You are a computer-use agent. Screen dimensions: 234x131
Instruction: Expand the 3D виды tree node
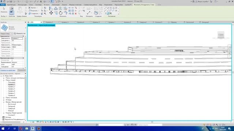pyautogui.click(x=4, y=100)
